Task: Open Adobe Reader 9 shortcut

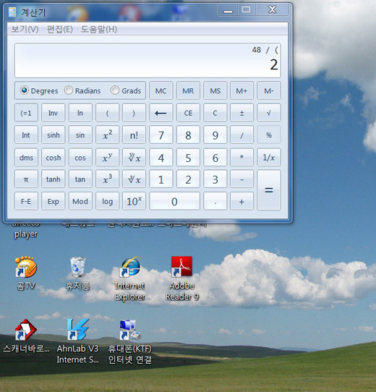Action: (182, 278)
